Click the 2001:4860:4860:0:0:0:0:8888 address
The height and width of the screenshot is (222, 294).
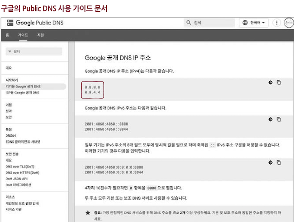coord(114,167)
